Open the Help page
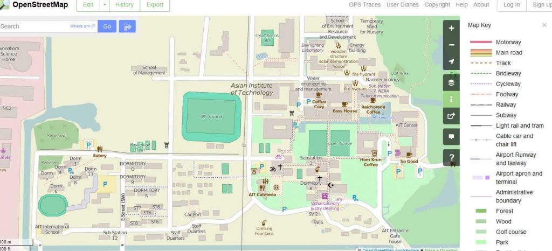Viewport: 552px width, 251px height. point(461,4)
